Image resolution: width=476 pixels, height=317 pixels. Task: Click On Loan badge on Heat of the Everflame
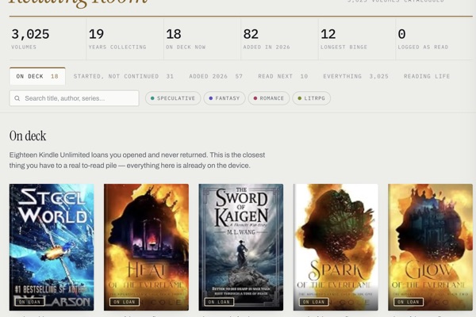pyautogui.click(x=125, y=302)
